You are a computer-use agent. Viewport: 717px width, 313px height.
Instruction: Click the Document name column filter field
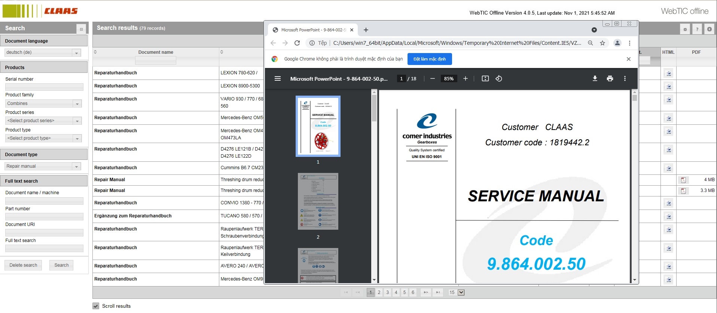(156, 61)
